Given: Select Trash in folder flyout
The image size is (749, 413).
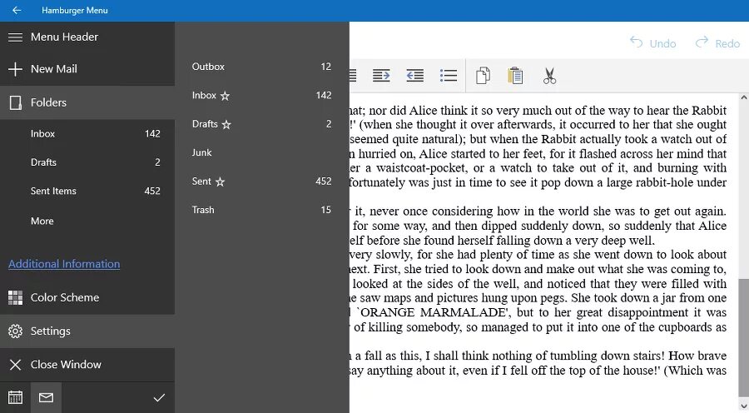Looking at the screenshot, I should coord(262,210).
